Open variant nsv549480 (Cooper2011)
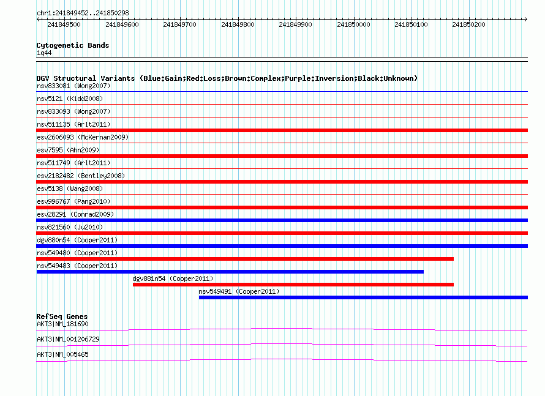Screen dimensions: 545x396 (77, 253)
